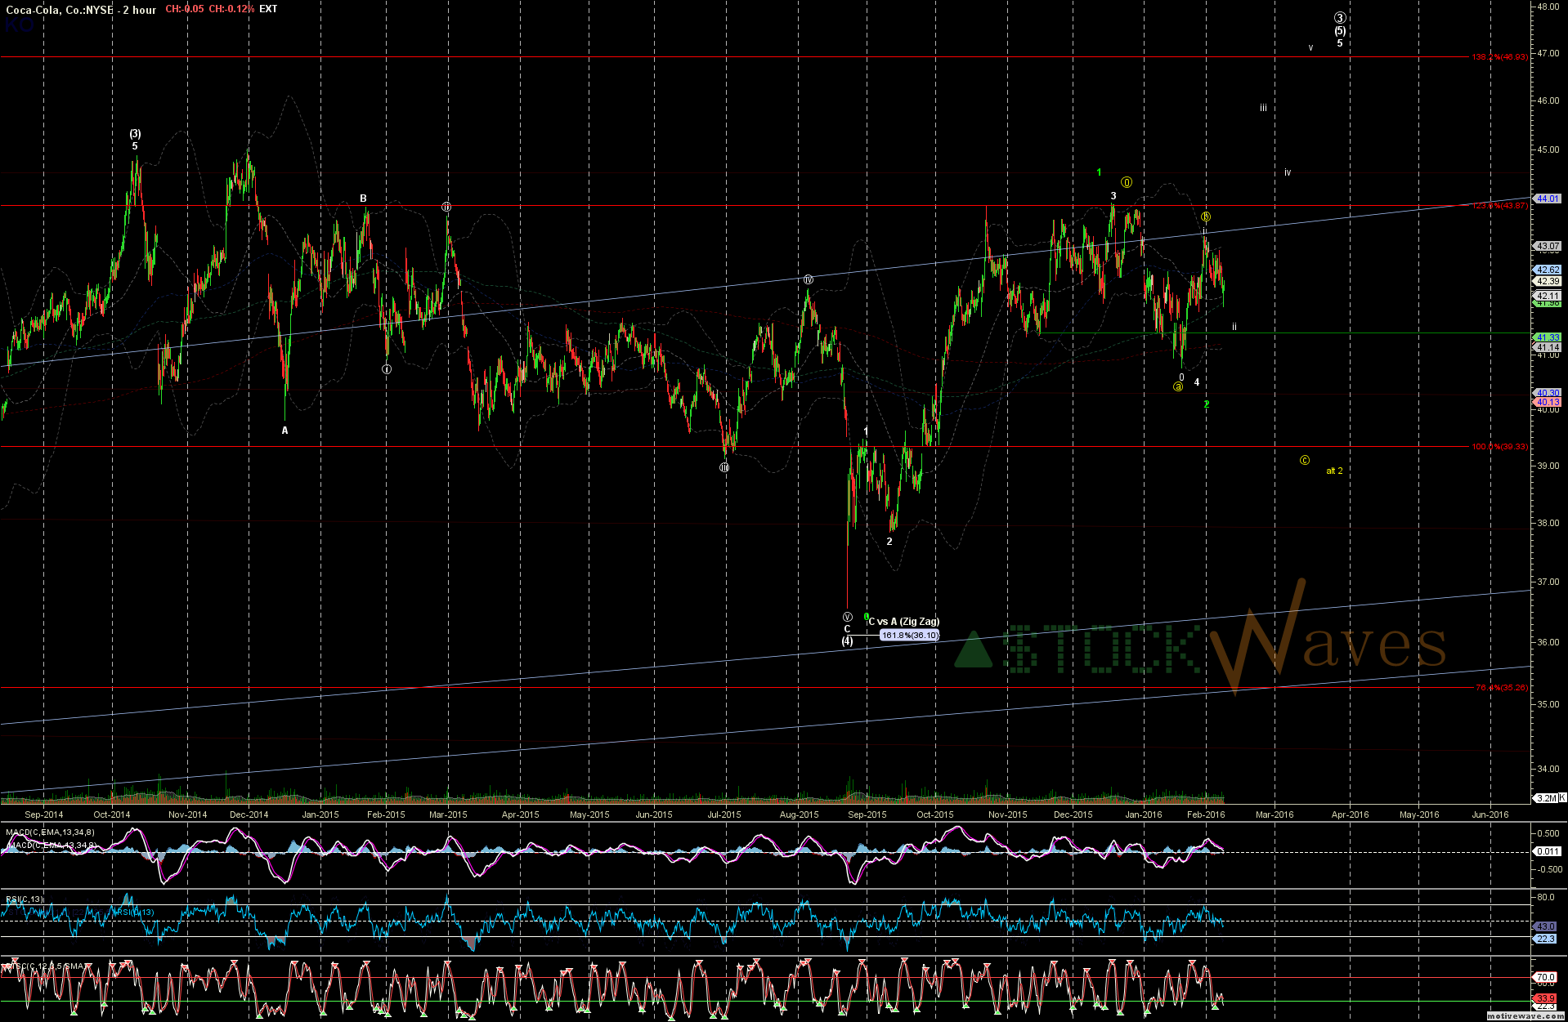Select the wave label B near Feb-2015

coord(364,199)
